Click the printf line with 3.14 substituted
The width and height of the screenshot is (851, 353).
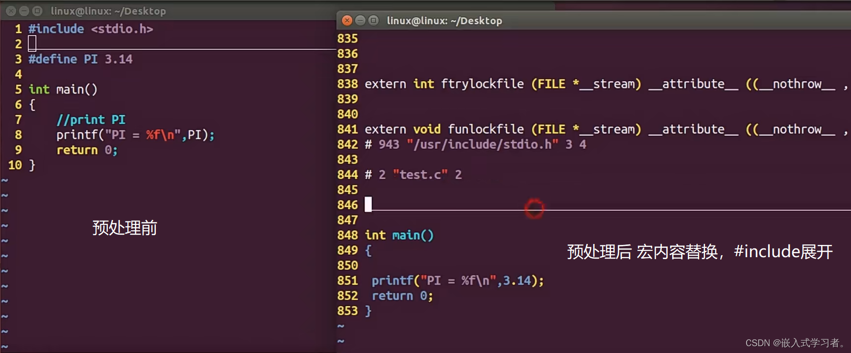pos(458,281)
